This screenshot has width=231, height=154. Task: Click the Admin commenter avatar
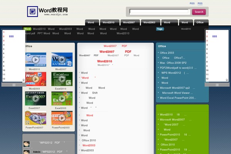(x=27, y=152)
